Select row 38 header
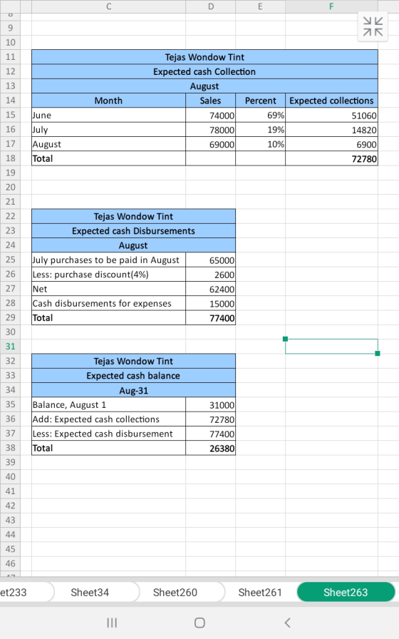This screenshot has width=399, height=639. (x=10, y=447)
